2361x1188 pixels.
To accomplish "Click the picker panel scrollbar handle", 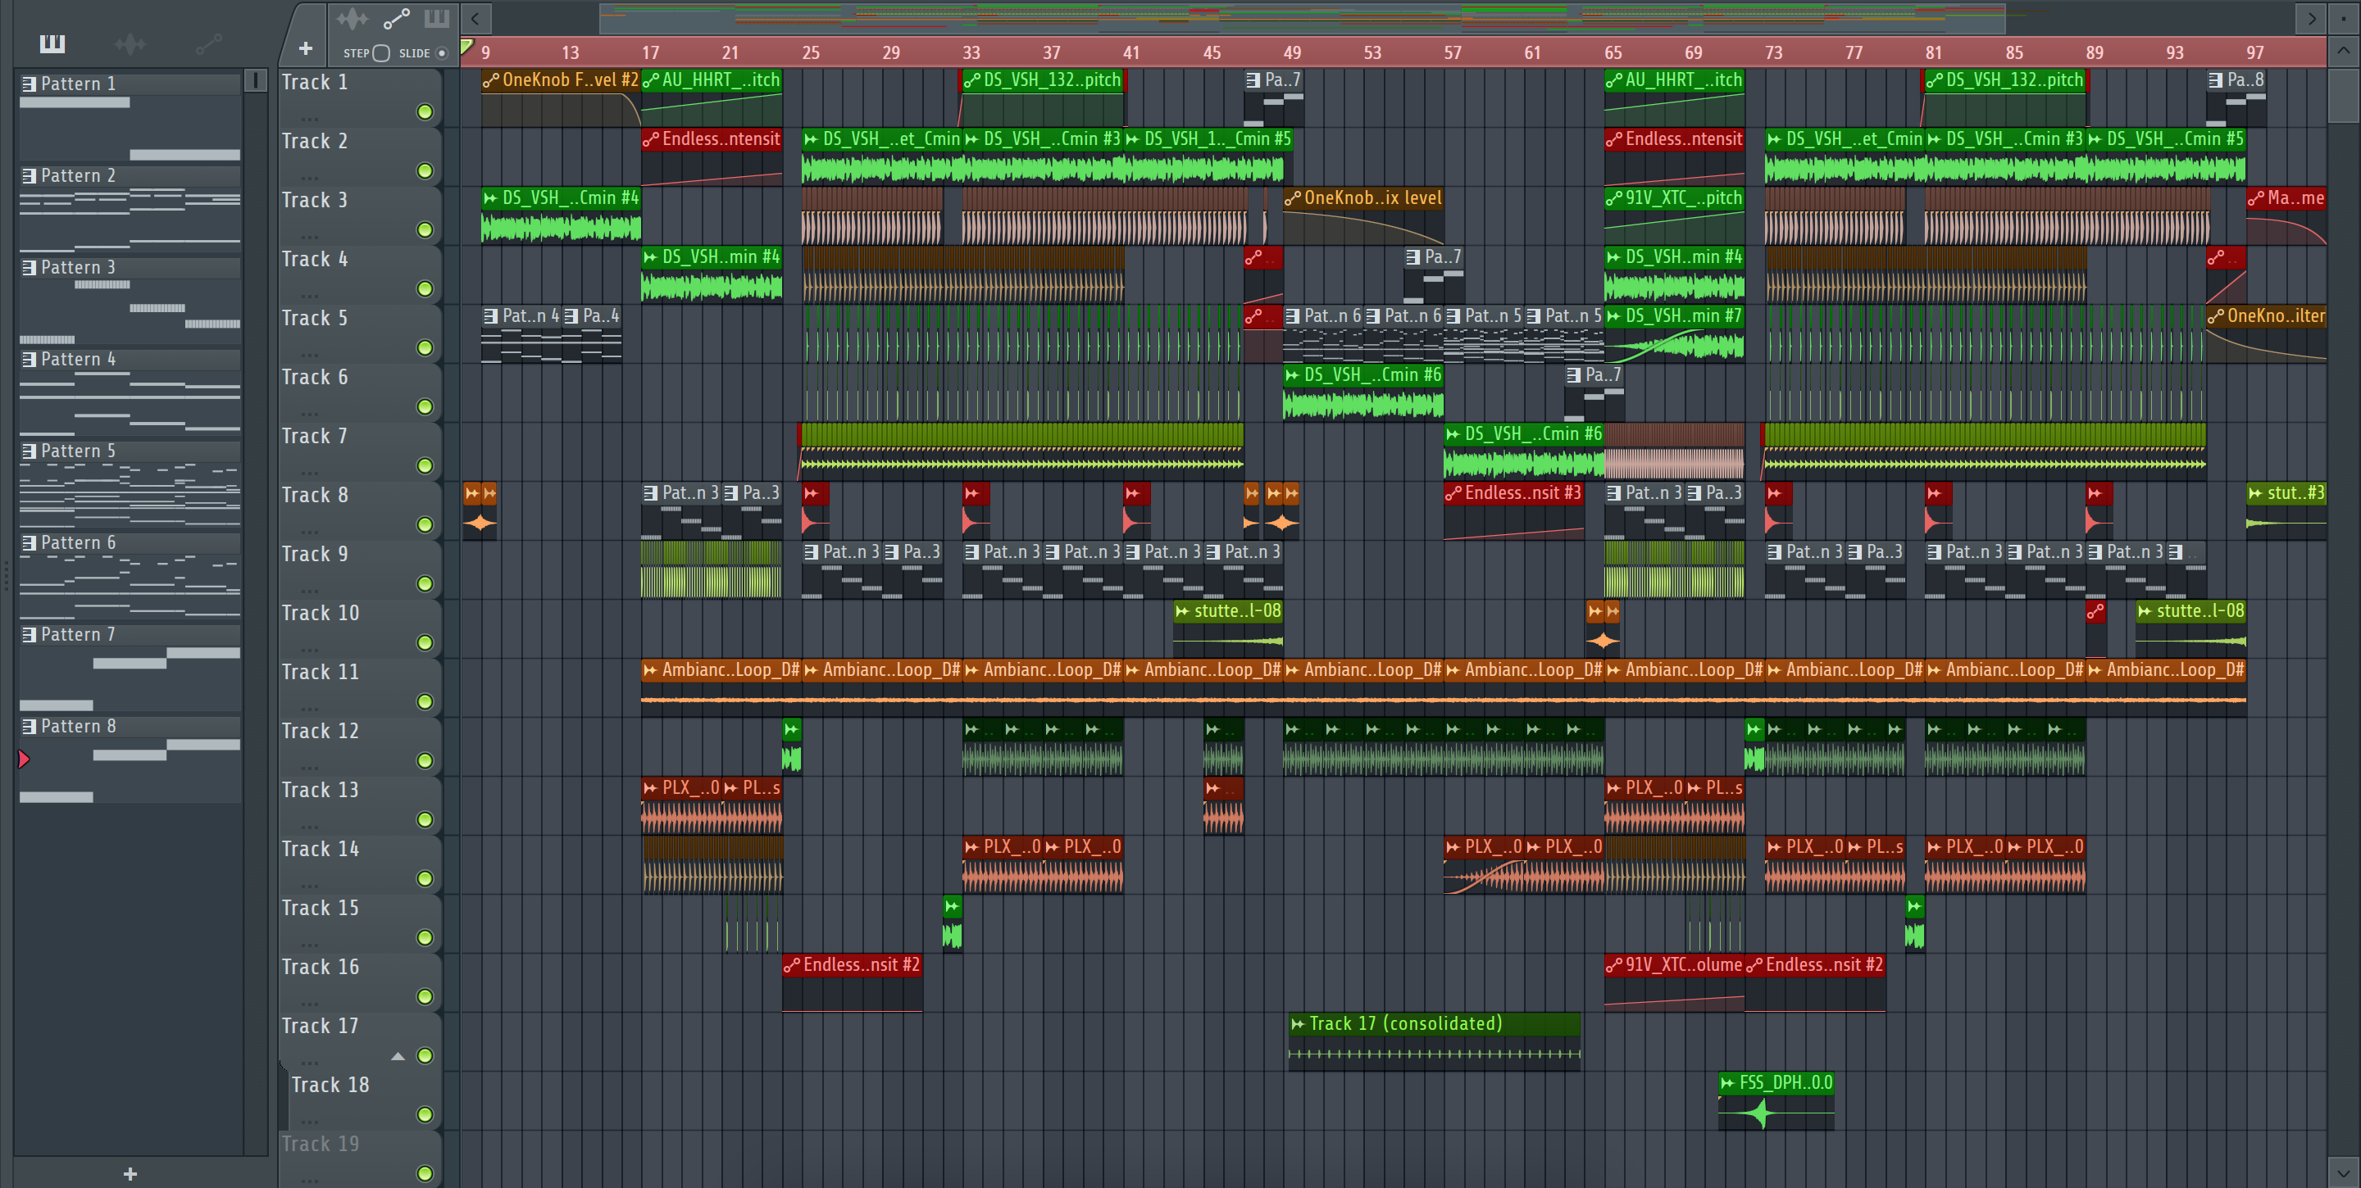I will [256, 80].
